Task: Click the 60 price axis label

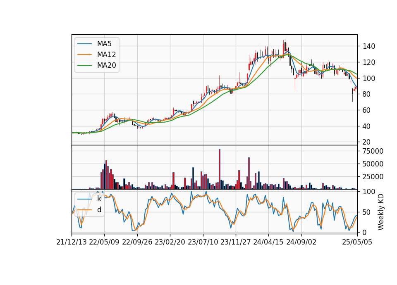Action: (x=367, y=110)
